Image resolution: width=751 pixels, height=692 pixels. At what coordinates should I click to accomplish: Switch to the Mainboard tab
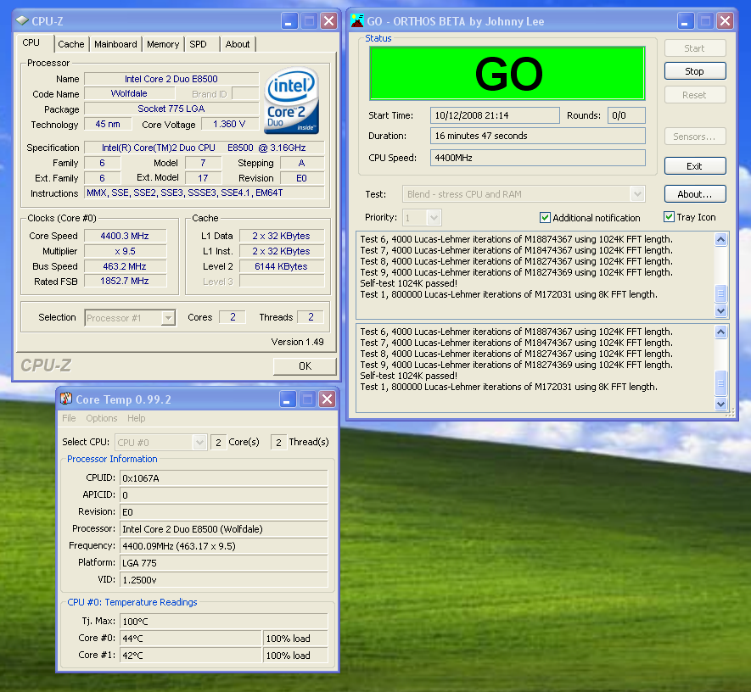[115, 44]
